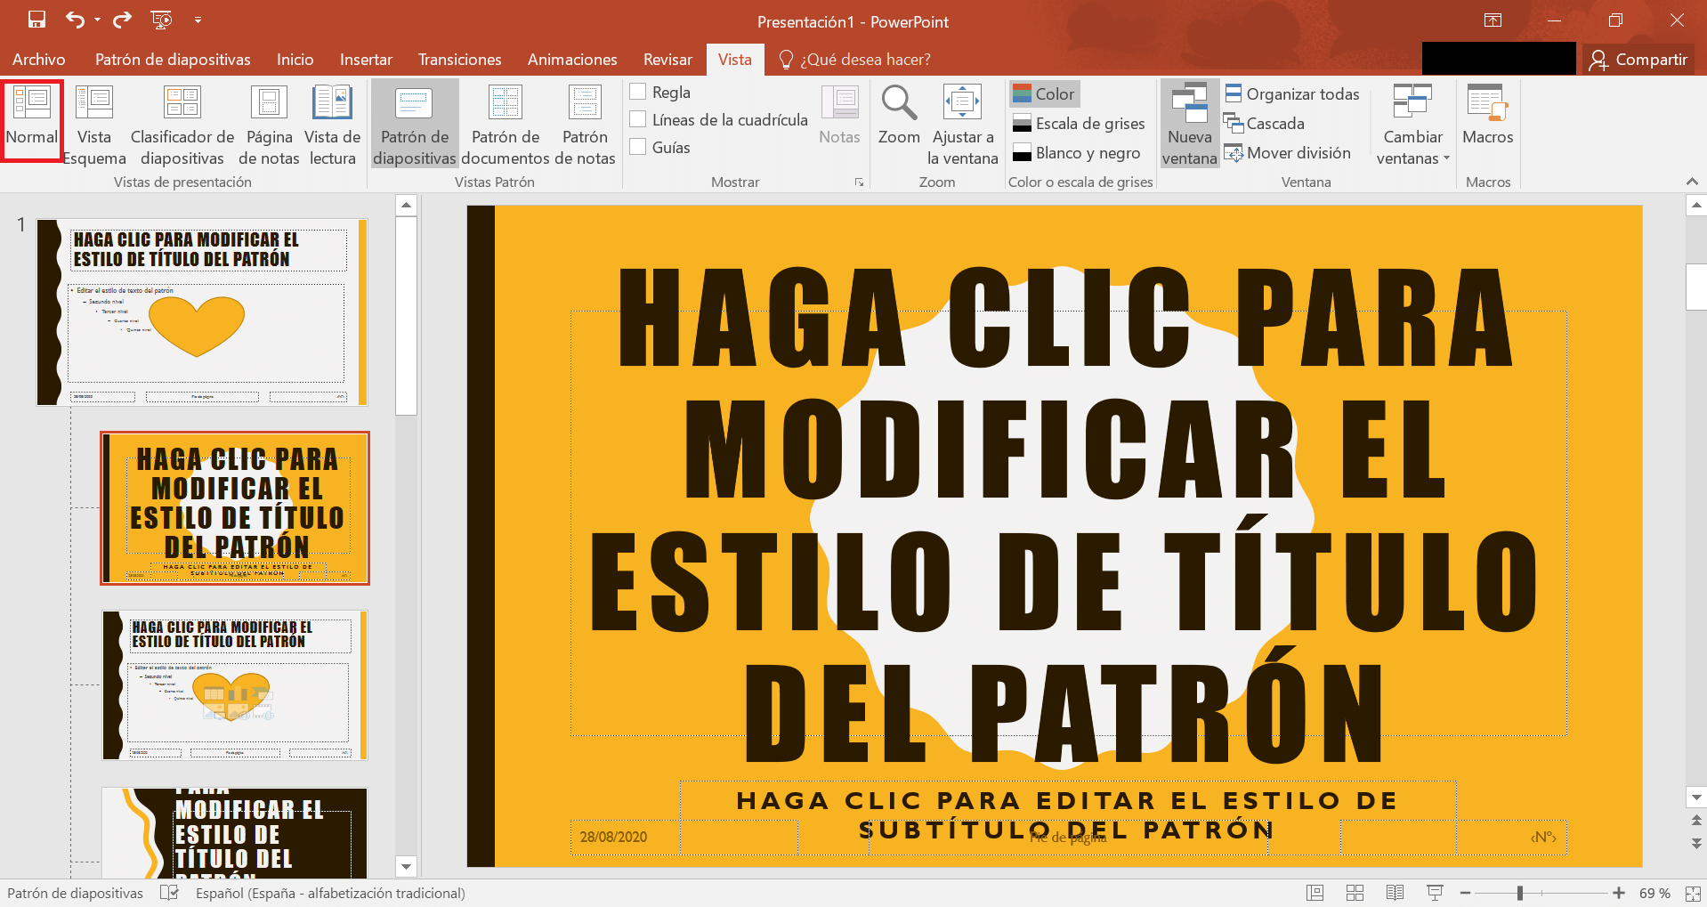Expand Cambiar ventanas dropdown
Viewport: 1707px width, 907px height.
point(1412,125)
